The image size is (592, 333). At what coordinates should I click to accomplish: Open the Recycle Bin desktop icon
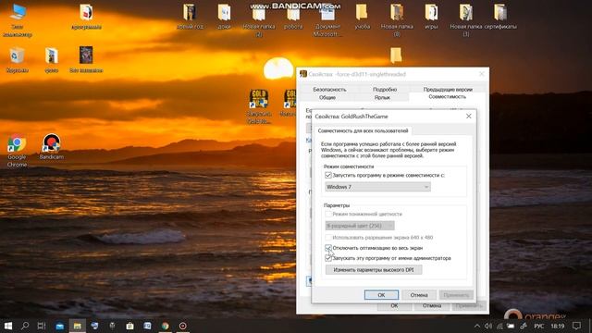(17, 60)
